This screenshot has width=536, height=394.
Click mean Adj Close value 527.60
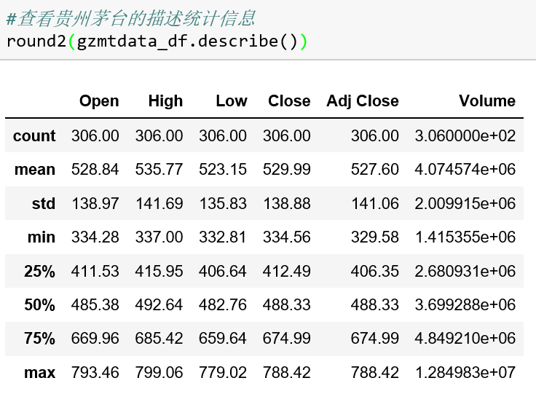click(375, 169)
